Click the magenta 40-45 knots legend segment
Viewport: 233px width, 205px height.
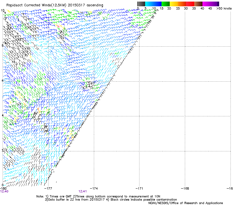(207, 4)
